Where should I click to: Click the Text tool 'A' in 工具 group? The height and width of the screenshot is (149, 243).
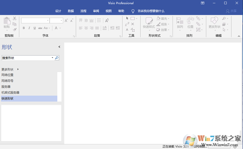tap(127, 30)
